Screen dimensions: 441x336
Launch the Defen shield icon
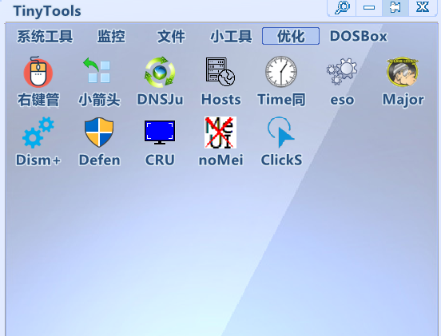99,132
